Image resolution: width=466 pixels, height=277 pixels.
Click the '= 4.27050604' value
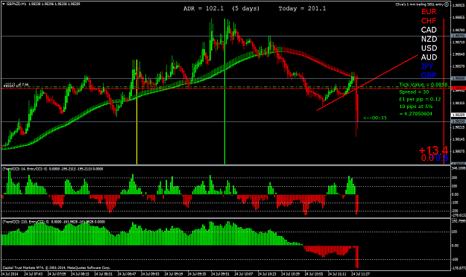(x=415, y=114)
